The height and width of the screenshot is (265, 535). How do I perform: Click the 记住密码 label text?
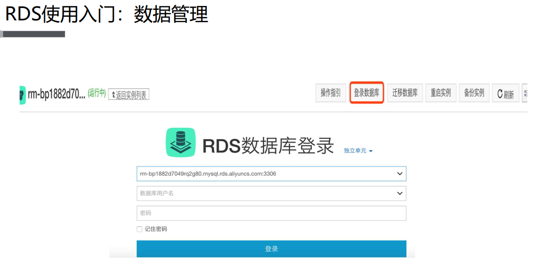pyautogui.click(x=156, y=229)
